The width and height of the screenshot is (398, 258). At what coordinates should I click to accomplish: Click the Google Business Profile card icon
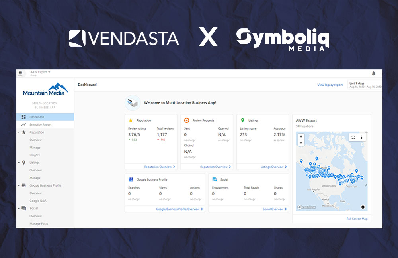click(x=131, y=179)
